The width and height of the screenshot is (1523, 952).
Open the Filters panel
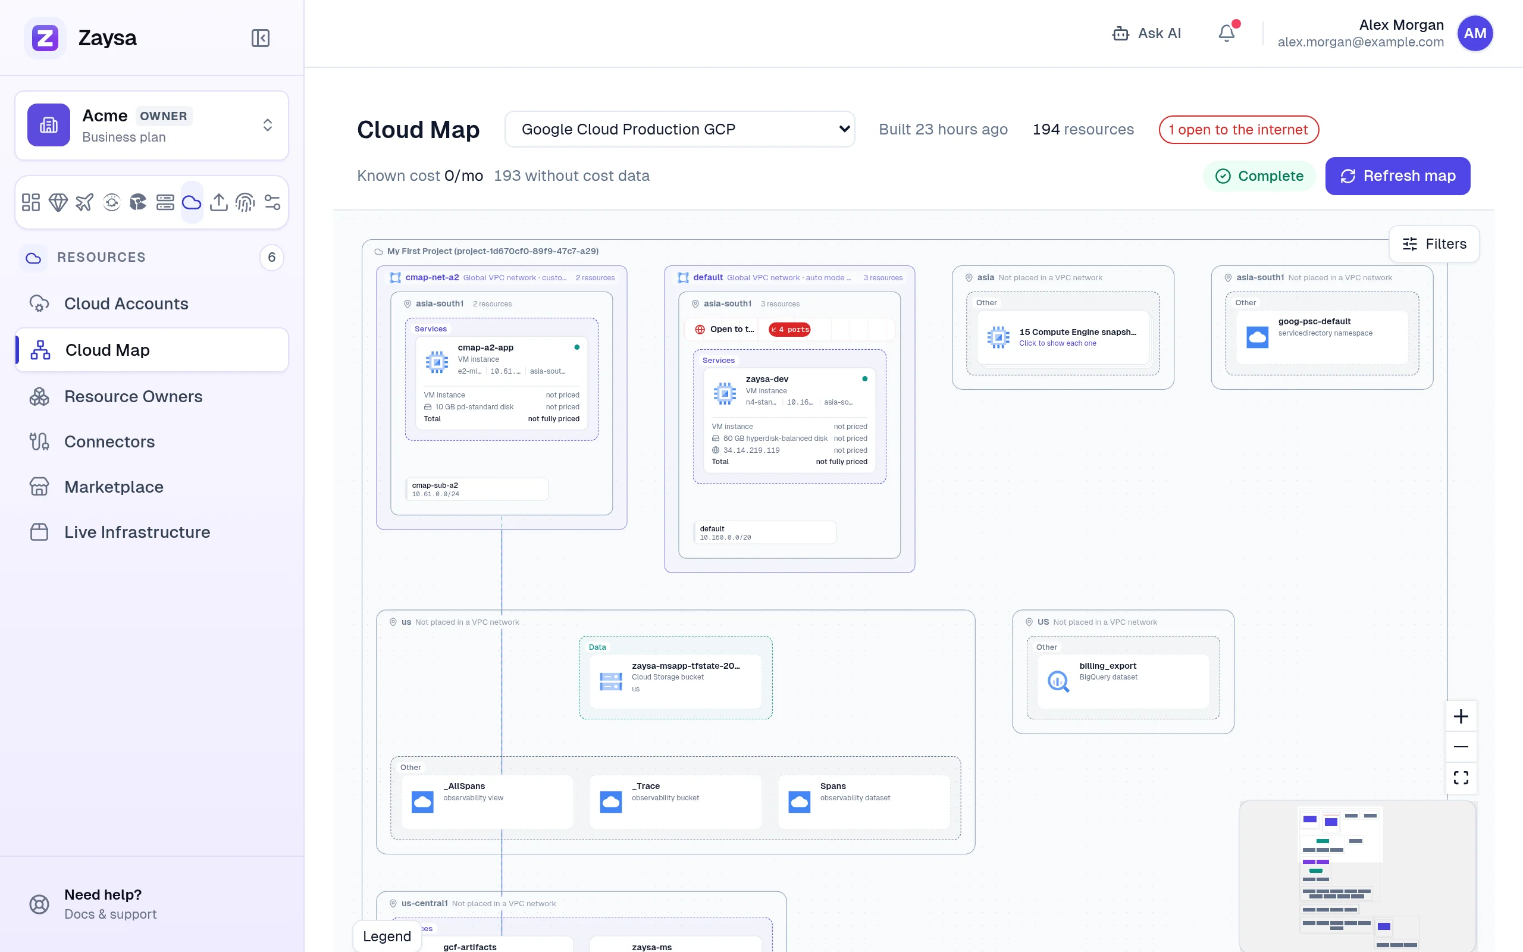click(x=1434, y=244)
